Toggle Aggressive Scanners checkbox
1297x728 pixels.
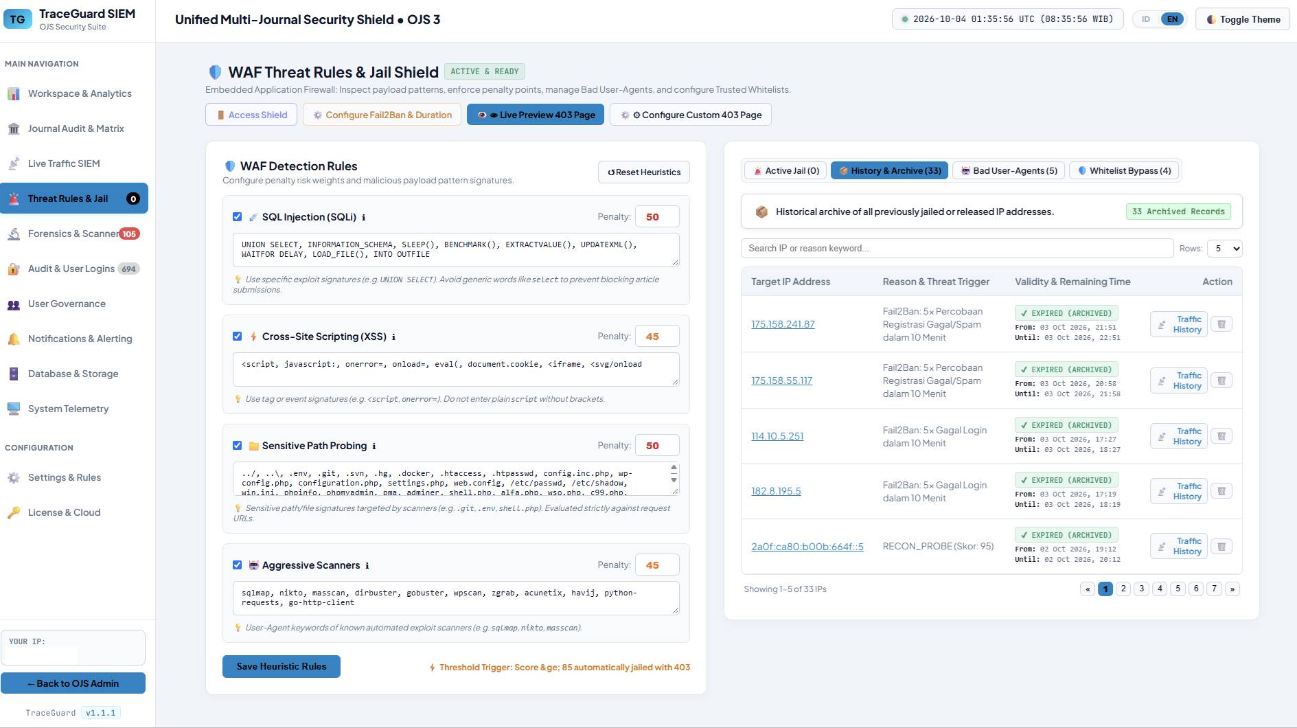[x=238, y=565]
